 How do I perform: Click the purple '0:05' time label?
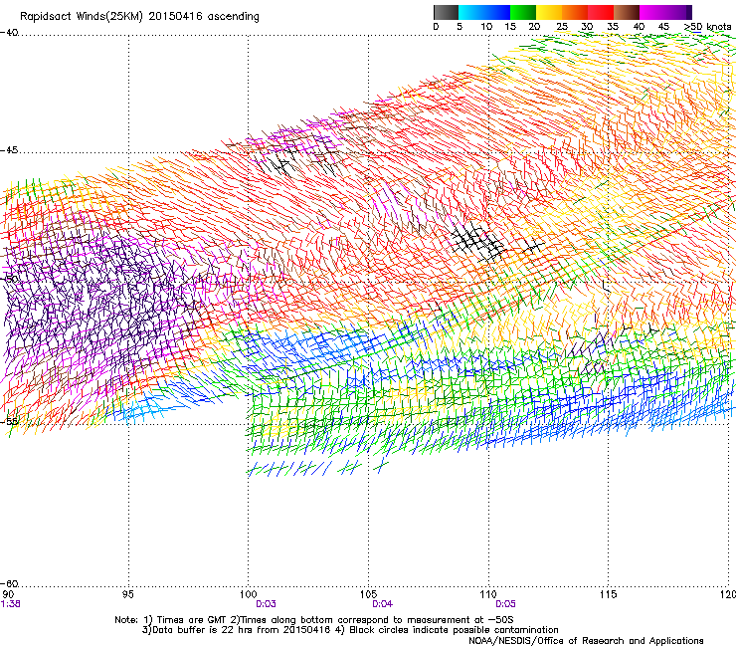[x=505, y=604]
